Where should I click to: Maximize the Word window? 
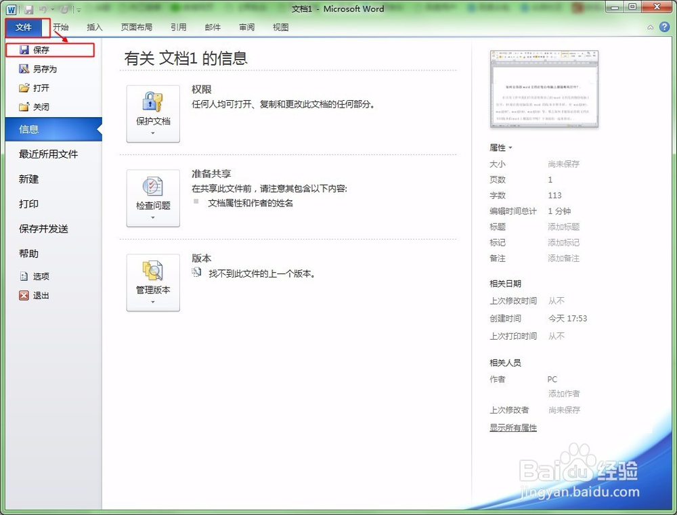(x=632, y=7)
